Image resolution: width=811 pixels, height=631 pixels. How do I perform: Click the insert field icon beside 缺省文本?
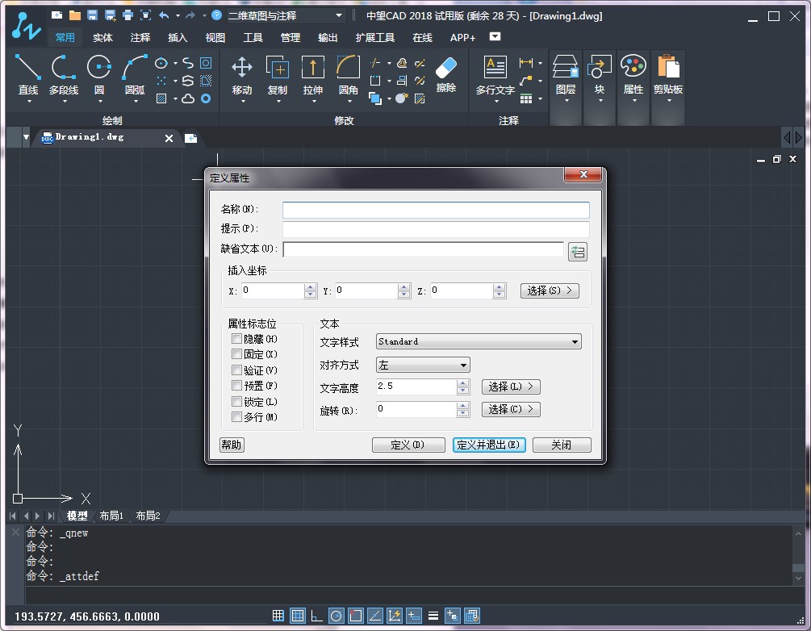(577, 252)
